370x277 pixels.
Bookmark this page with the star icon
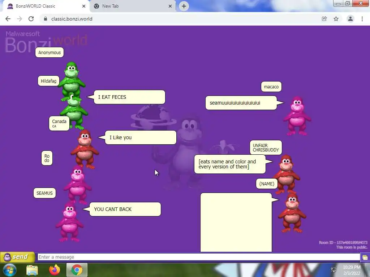(336, 19)
